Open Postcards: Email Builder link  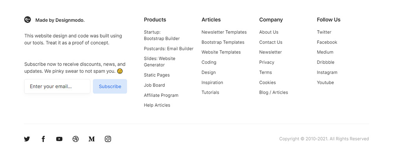169,49
